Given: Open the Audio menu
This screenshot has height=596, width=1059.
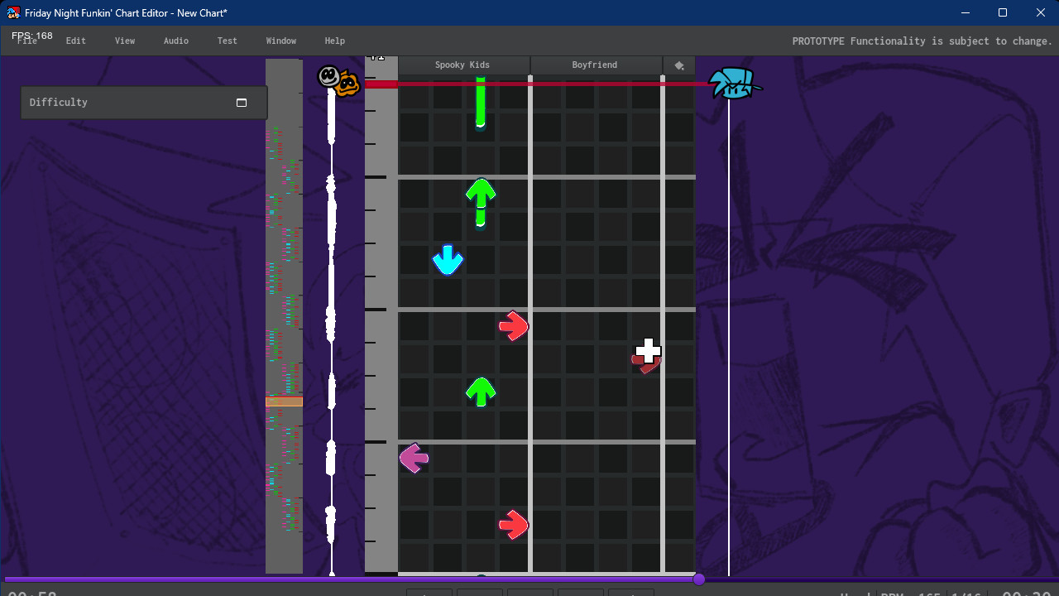Looking at the screenshot, I should [x=176, y=41].
